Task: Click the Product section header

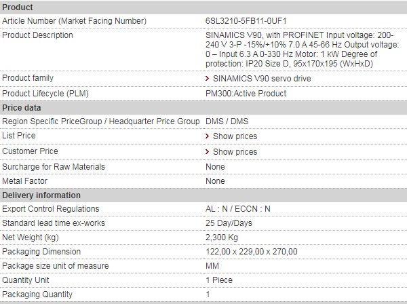Action: [203, 7]
